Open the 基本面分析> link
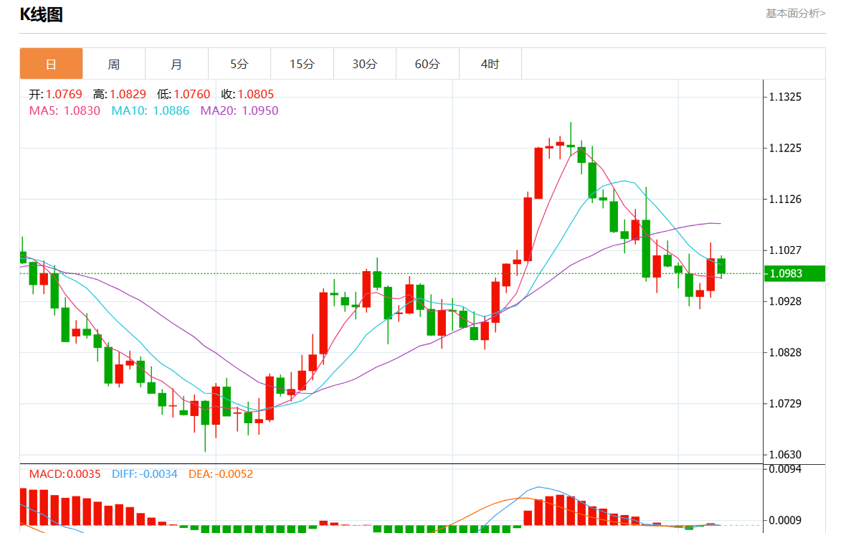 point(795,14)
